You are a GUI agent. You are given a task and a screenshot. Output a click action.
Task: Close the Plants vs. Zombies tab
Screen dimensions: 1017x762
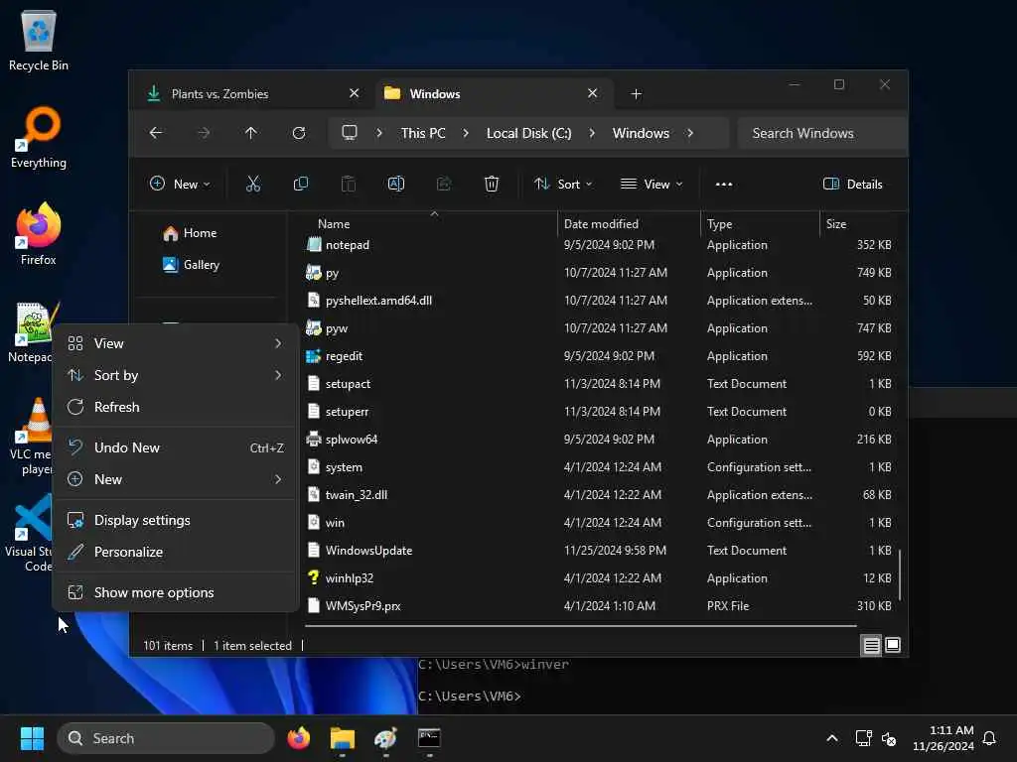click(355, 93)
